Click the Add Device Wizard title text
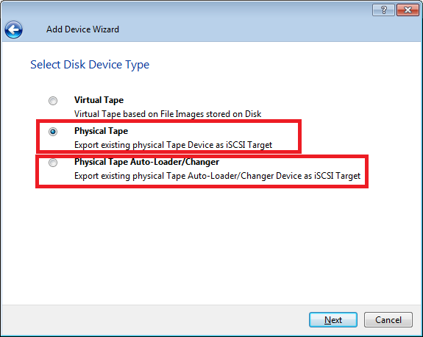 (82, 29)
